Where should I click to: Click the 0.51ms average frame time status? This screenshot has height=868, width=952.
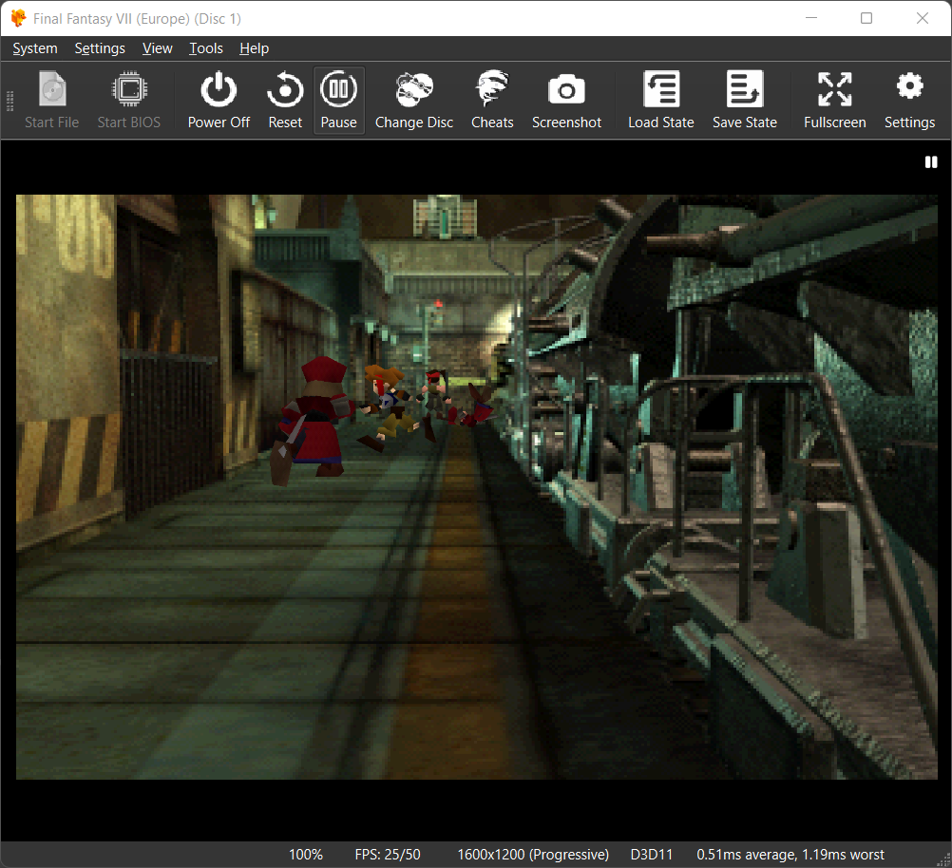pyautogui.click(x=790, y=855)
